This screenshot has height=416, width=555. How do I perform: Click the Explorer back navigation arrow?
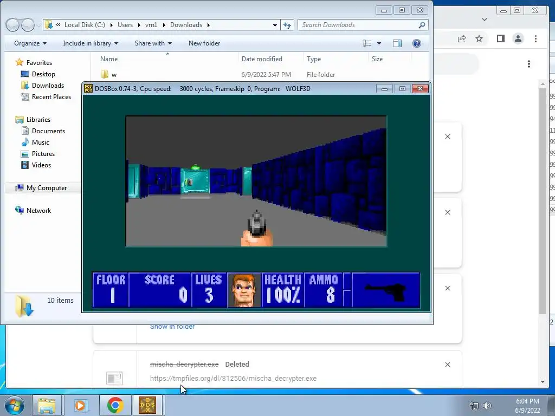point(12,25)
